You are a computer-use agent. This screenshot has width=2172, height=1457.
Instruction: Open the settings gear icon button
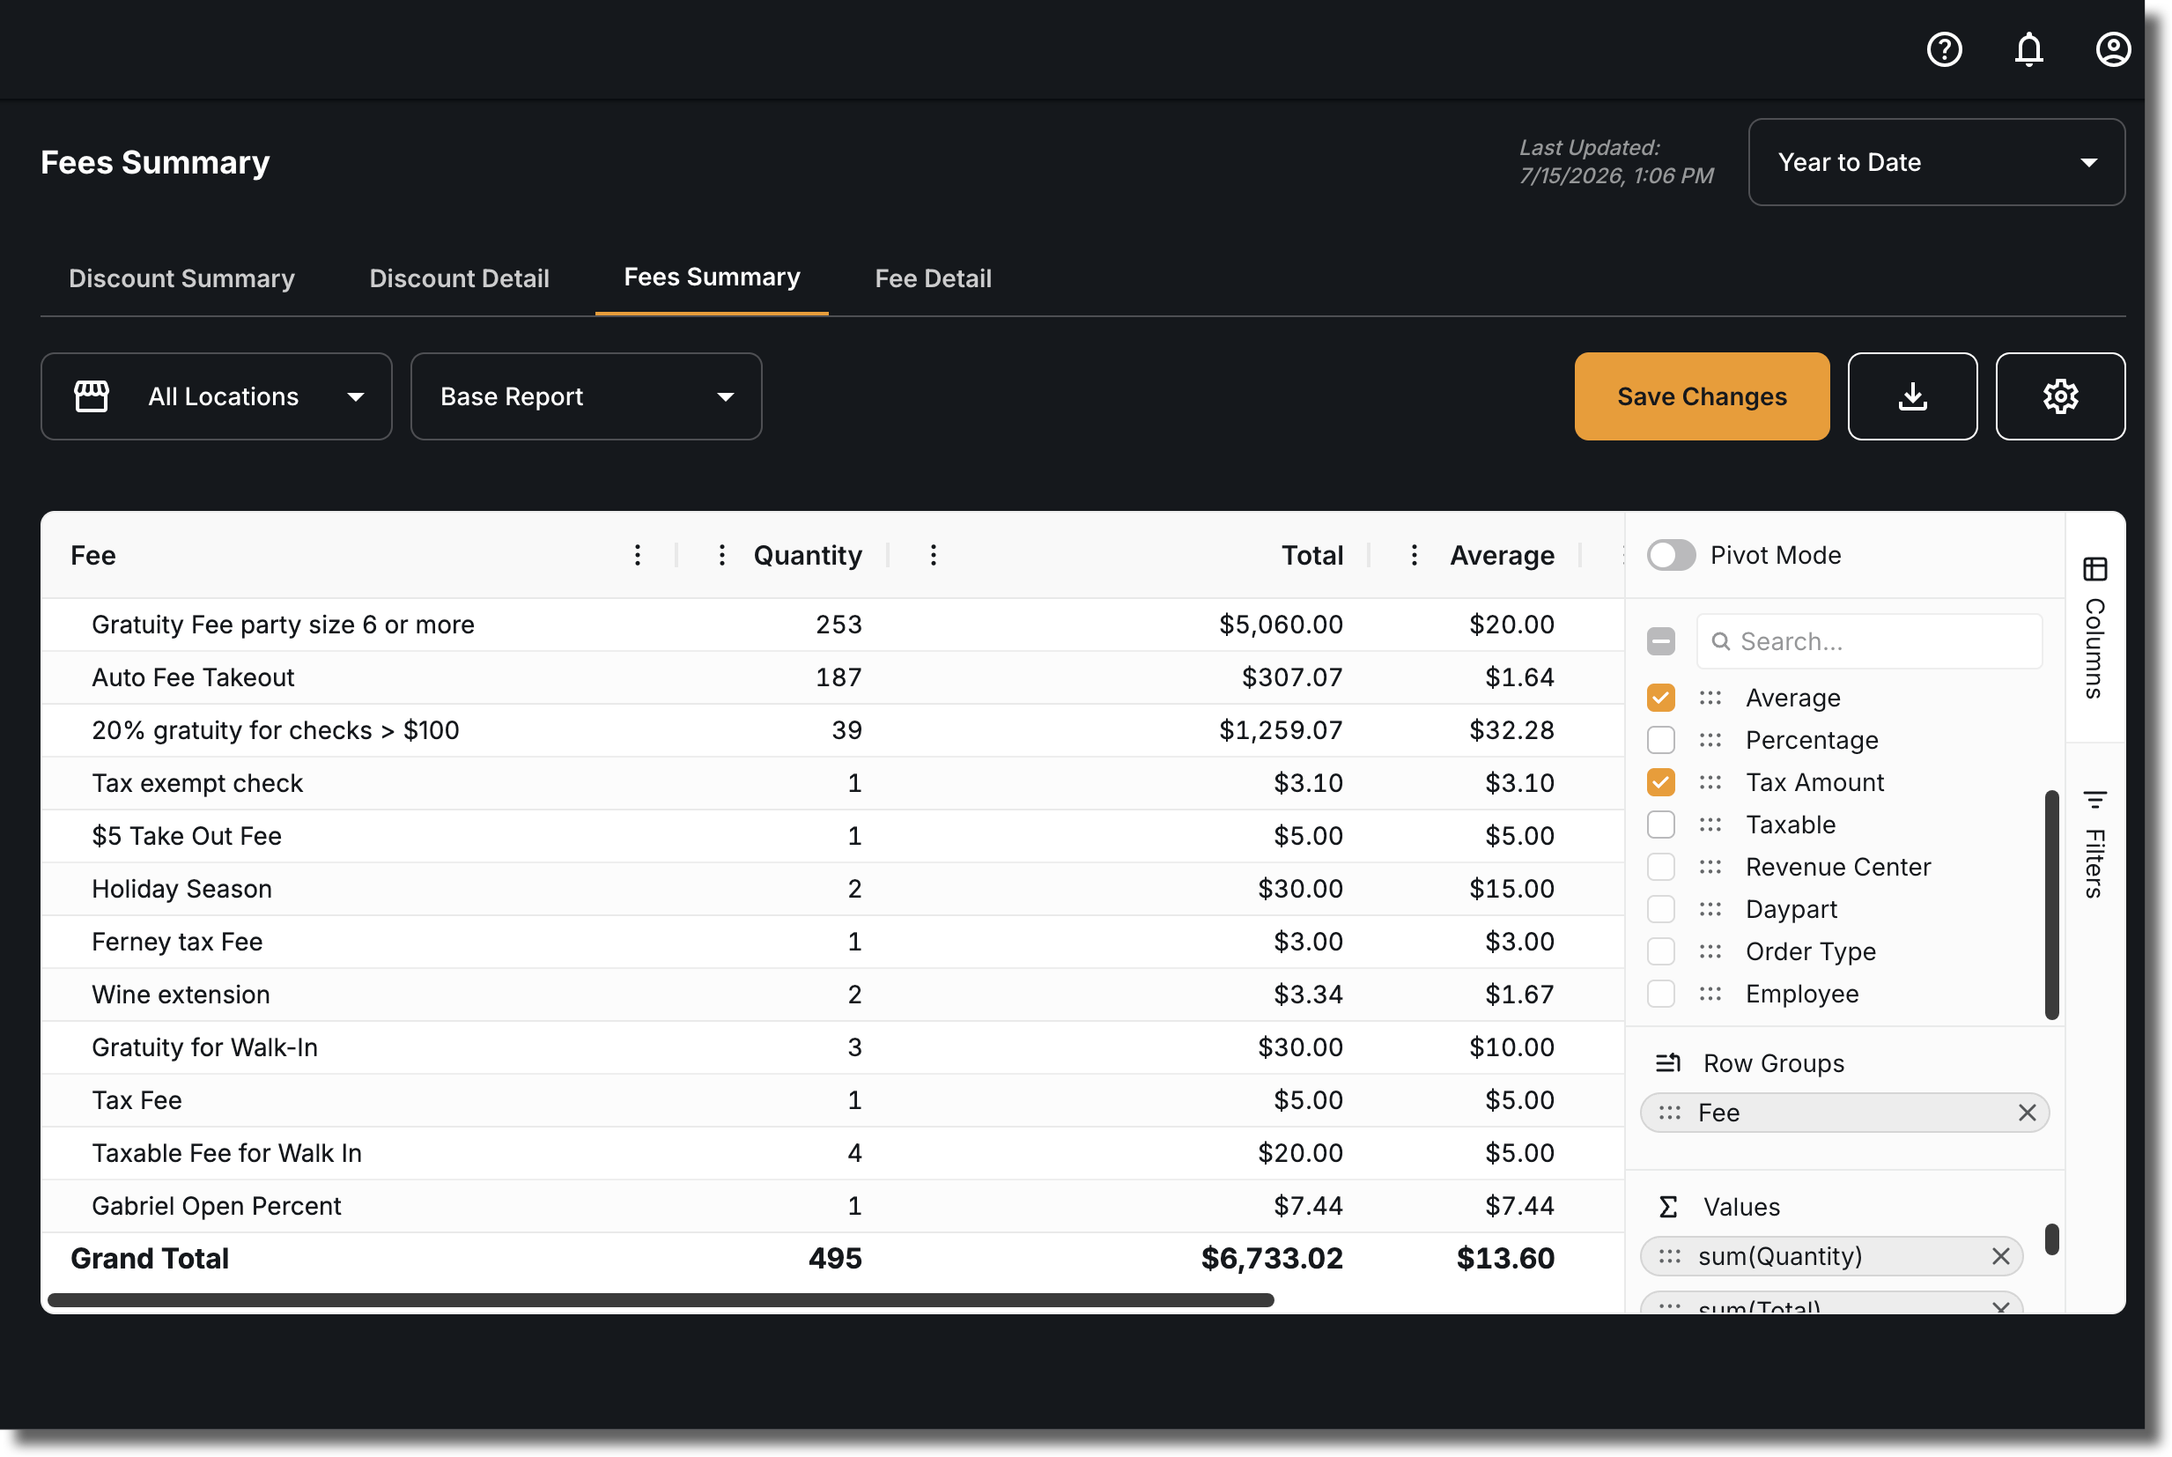click(x=2059, y=396)
